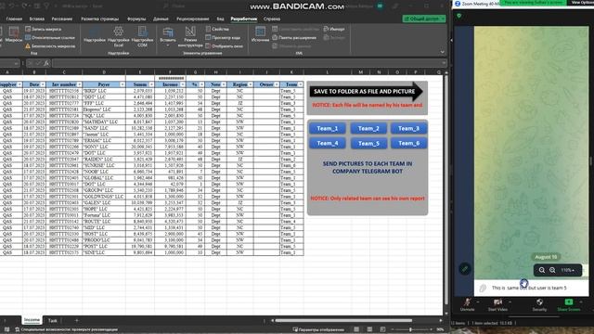Open the Справка ribbon tab
This screenshot has height=334, width=594.
[272, 19]
